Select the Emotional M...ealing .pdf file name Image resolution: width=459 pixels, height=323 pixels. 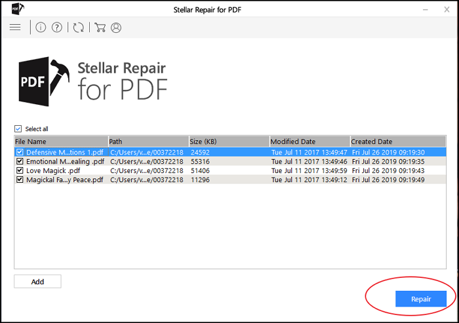[x=66, y=161]
